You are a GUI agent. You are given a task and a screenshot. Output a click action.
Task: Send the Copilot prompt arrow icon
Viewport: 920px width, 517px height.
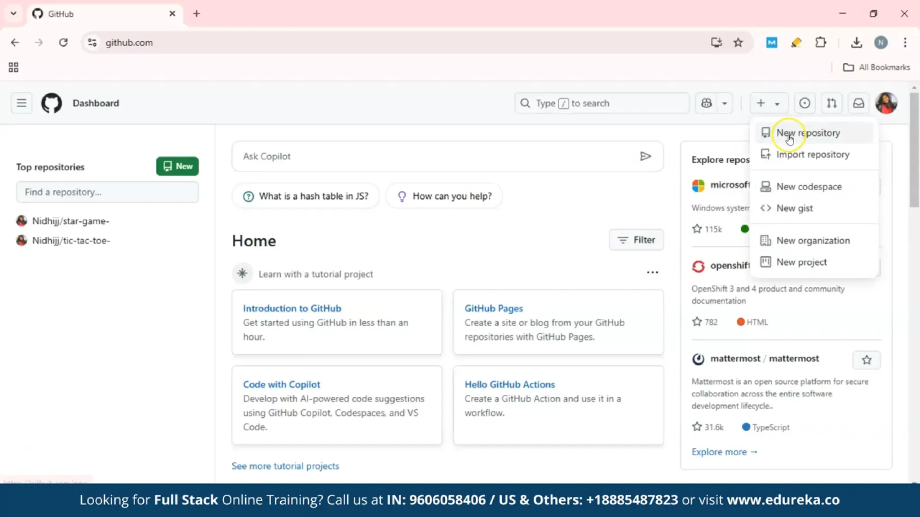[x=646, y=156]
